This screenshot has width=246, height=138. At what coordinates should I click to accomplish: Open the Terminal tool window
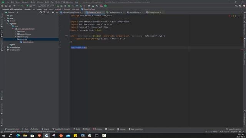pos(110,129)
